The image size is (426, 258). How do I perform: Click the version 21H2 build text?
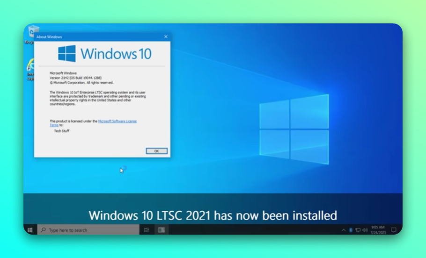click(75, 78)
